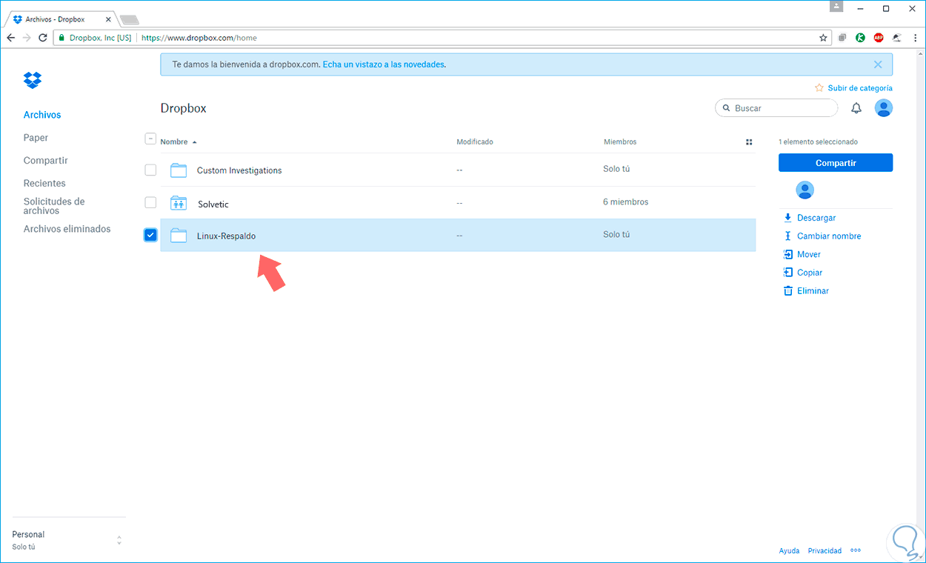Viewport: 926px width, 563px height.
Task: Click the Linux-Respaldo folder icon
Action: (179, 236)
